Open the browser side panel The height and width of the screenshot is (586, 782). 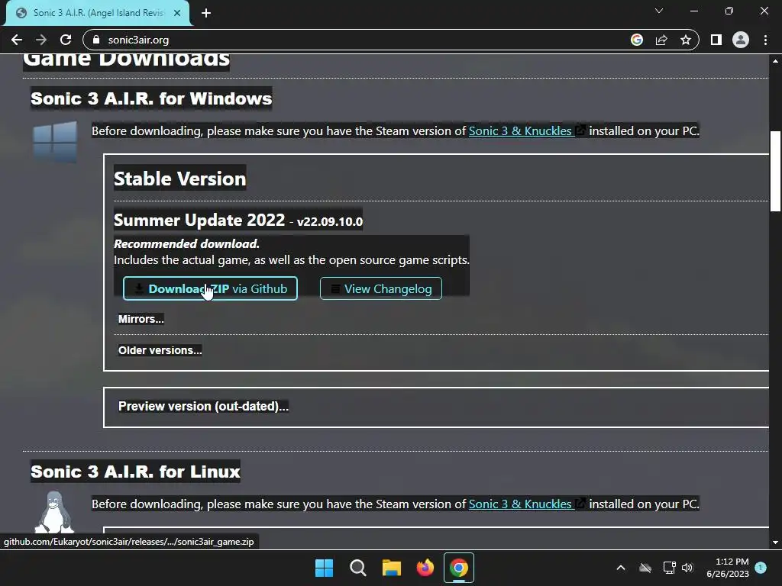(716, 40)
